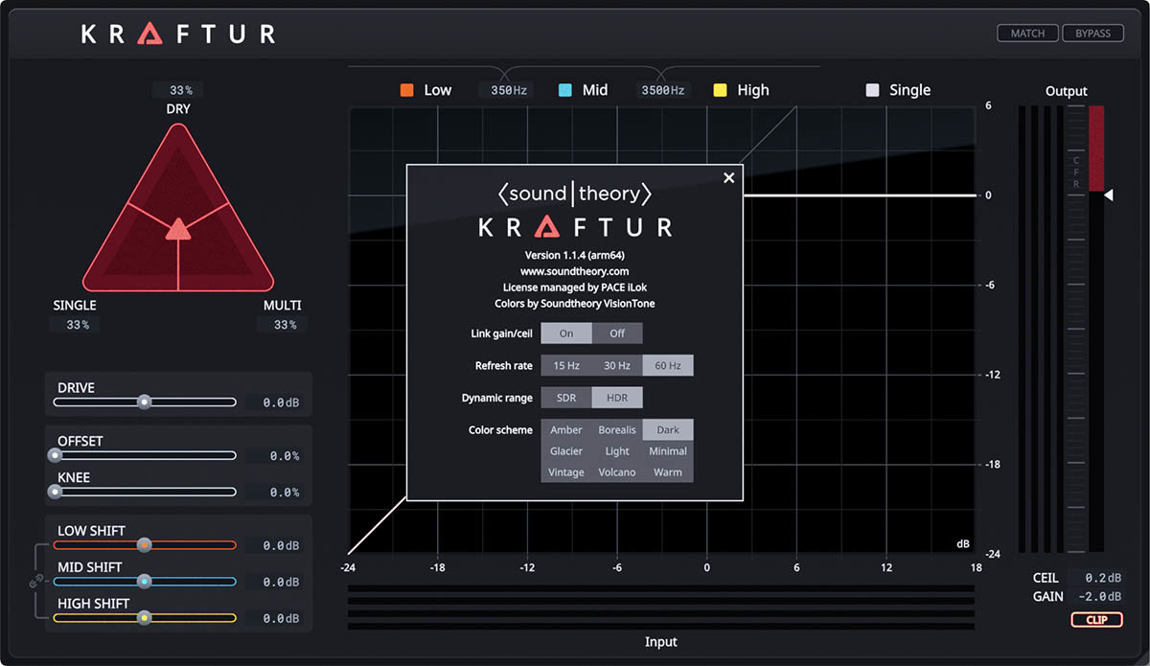The image size is (1150, 666).
Task: Close the Kraftur about dialog
Action: 729,177
